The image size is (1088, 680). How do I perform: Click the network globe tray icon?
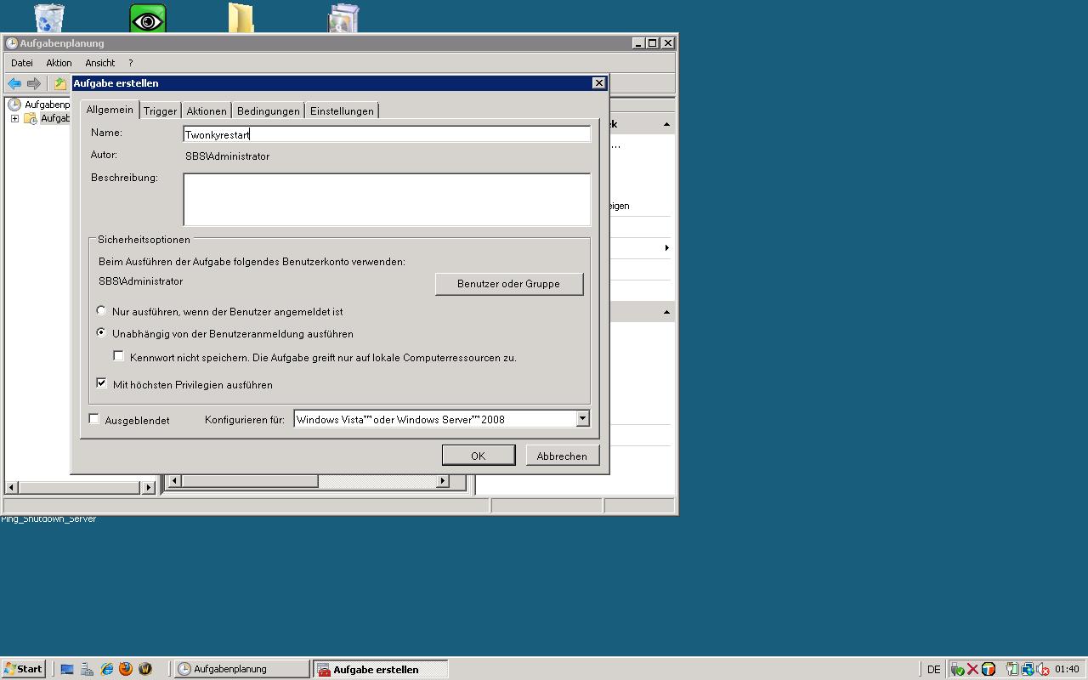[1028, 669]
